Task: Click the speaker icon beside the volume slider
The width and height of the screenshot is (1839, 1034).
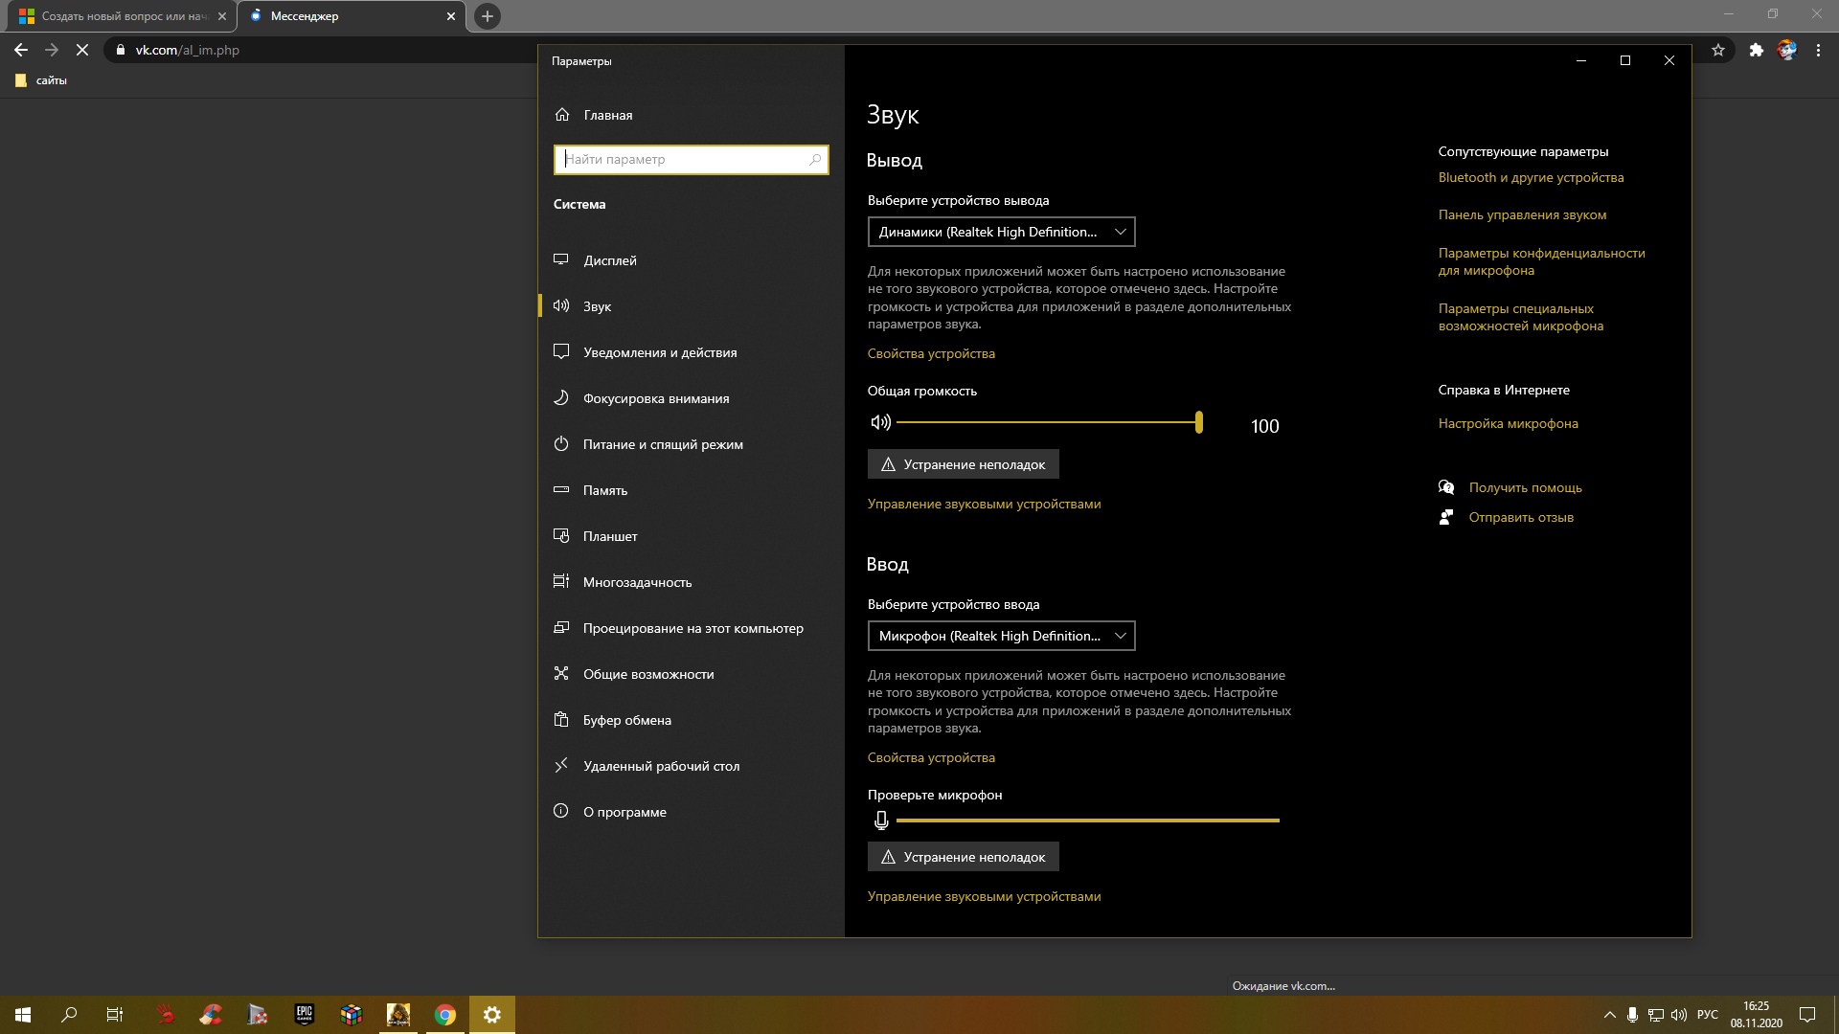Action: tap(880, 422)
